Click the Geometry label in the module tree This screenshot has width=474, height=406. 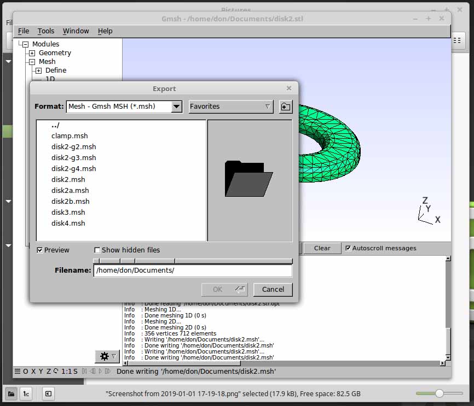pyautogui.click(x=55, y=53)
